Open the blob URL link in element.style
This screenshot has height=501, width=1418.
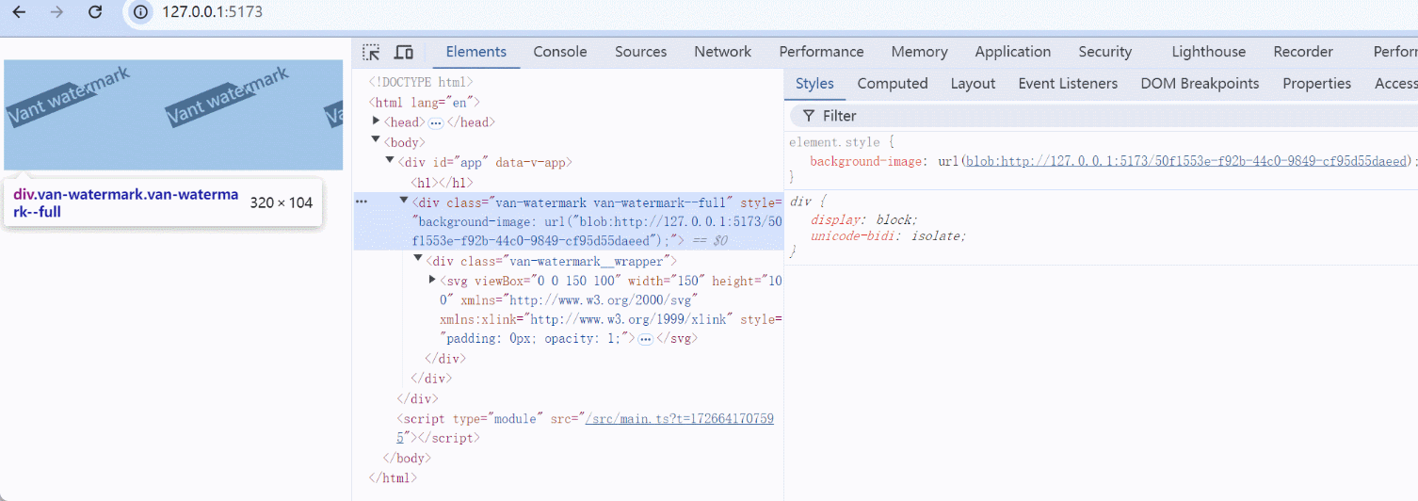[x=1186, y=161]
